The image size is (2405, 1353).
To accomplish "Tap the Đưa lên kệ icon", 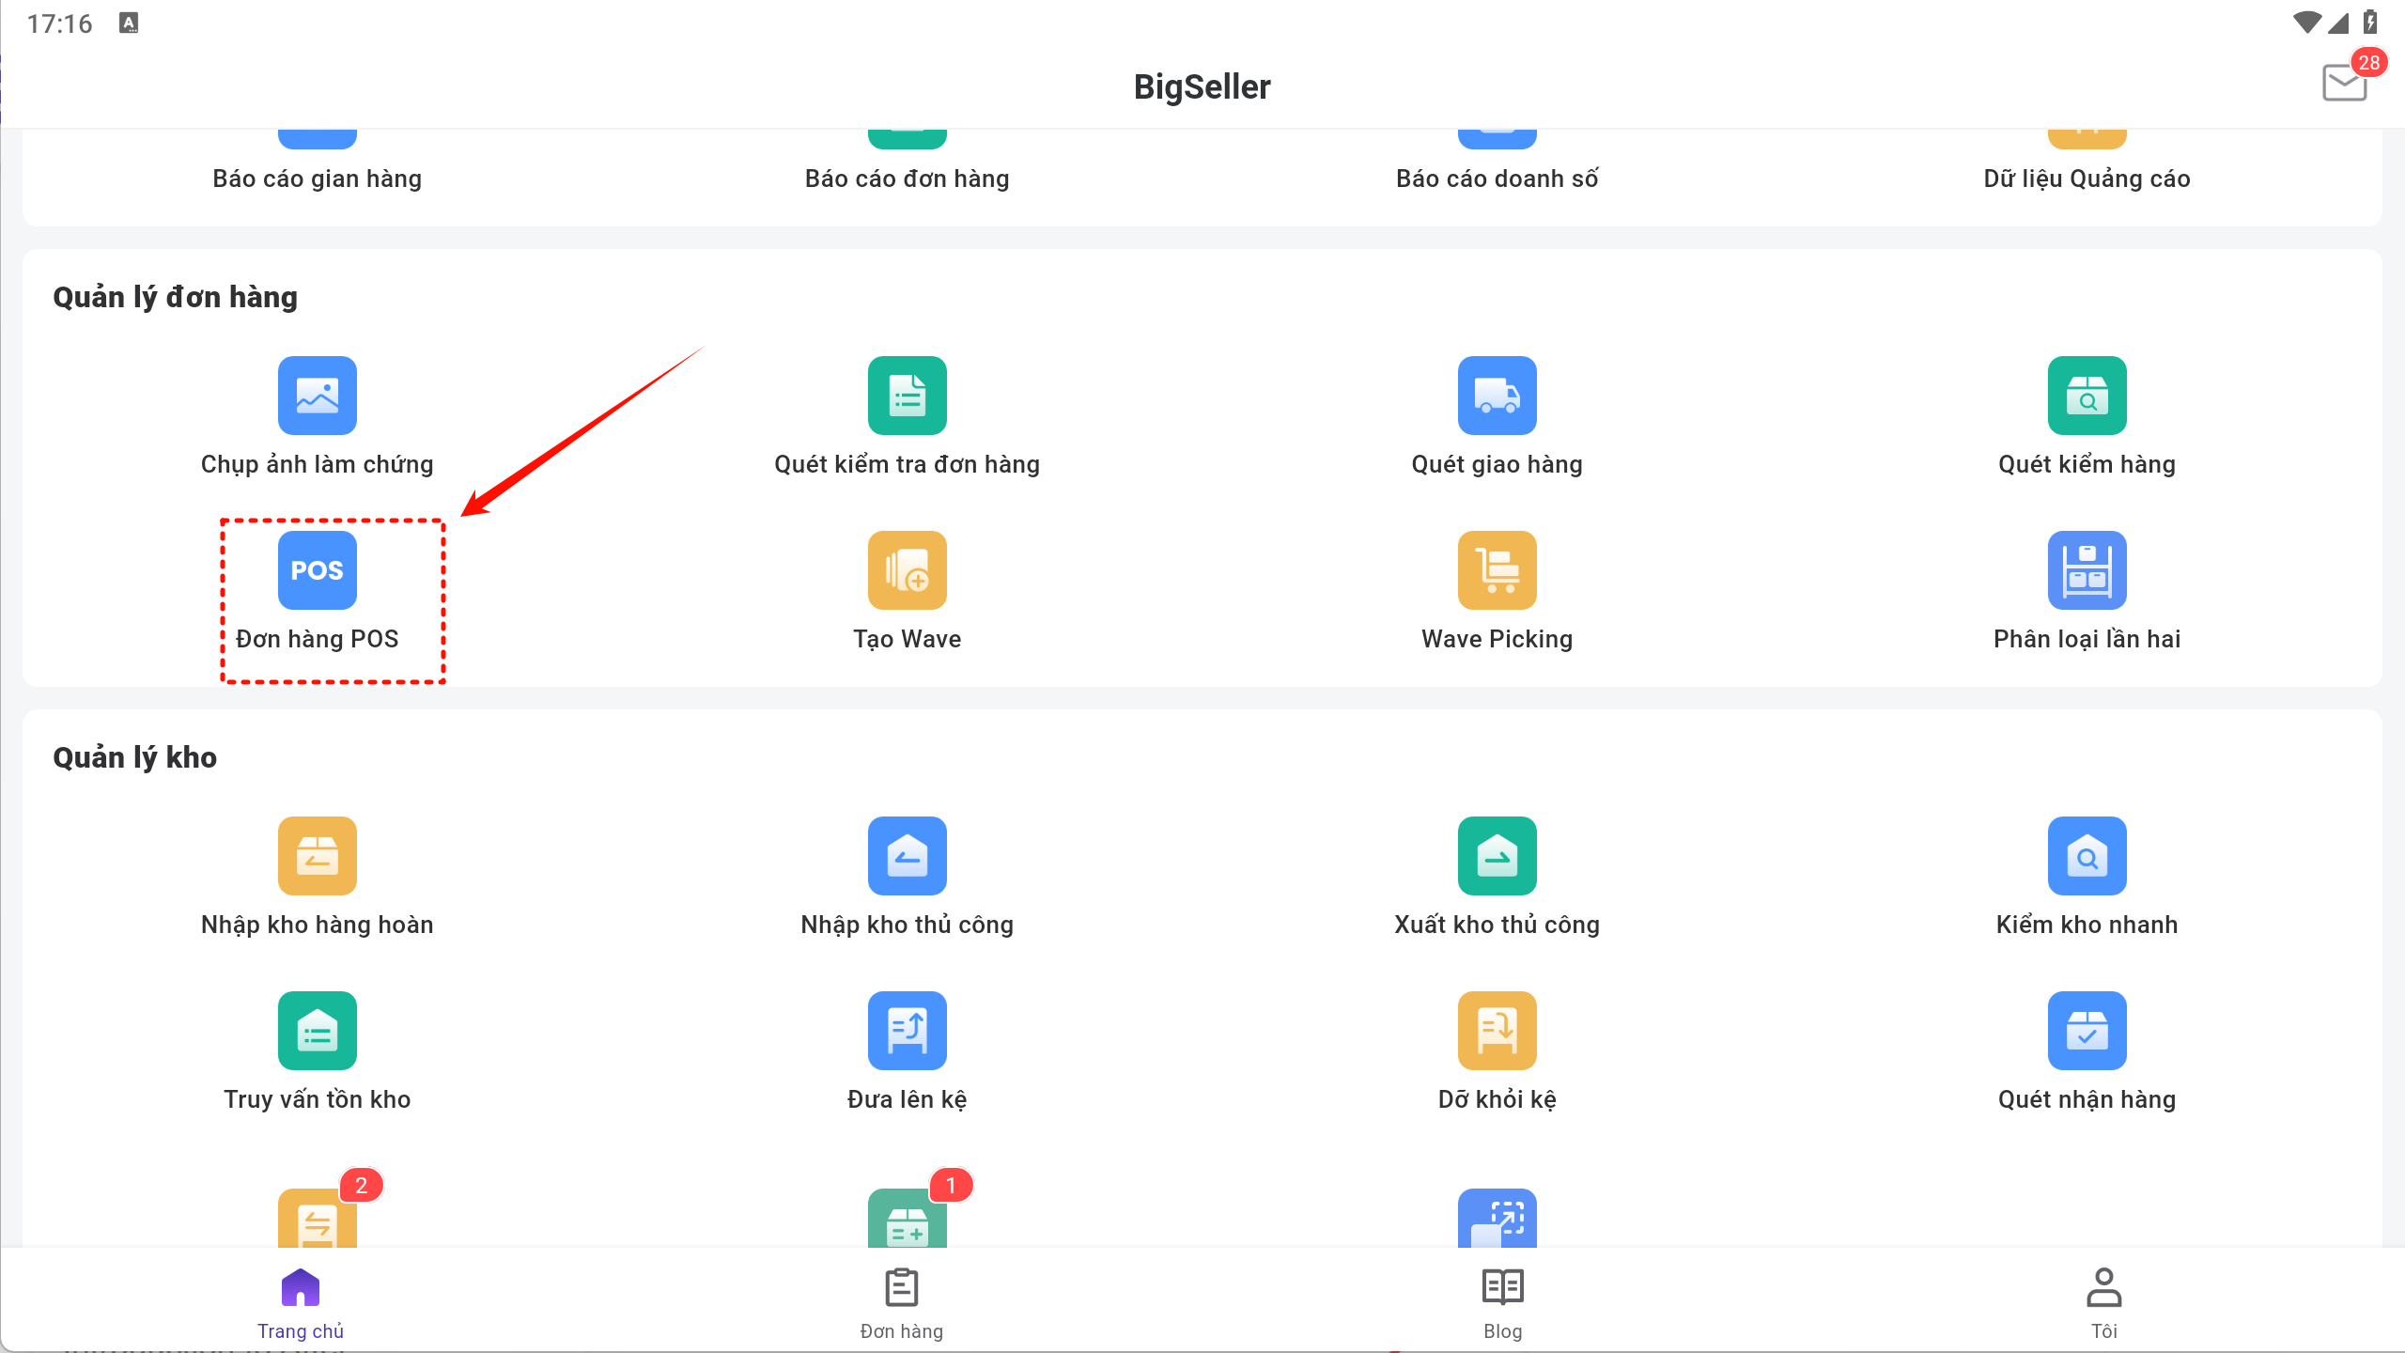I will pyautogui.click(x=907, y=1031).
